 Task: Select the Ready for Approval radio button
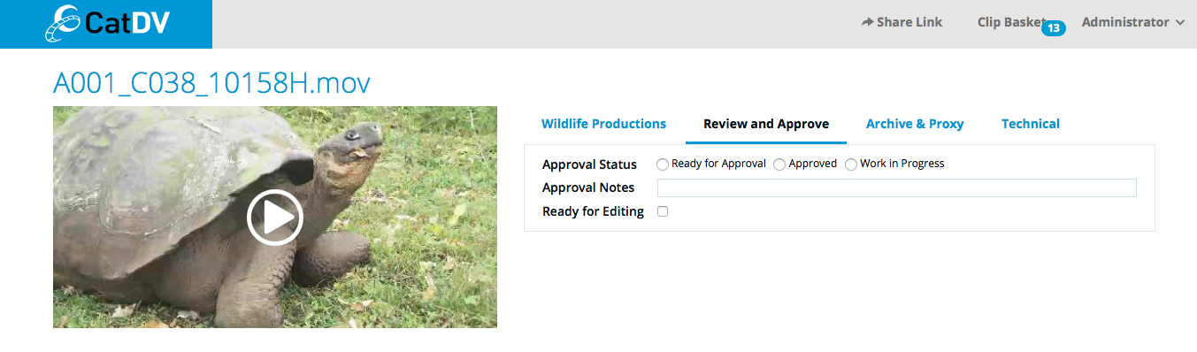(x=663, y=165)
